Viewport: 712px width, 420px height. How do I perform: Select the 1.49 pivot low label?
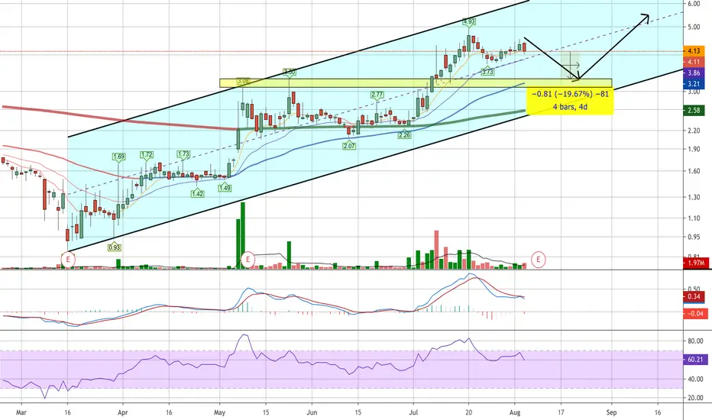pyautogui.click(x=225, y=188)
